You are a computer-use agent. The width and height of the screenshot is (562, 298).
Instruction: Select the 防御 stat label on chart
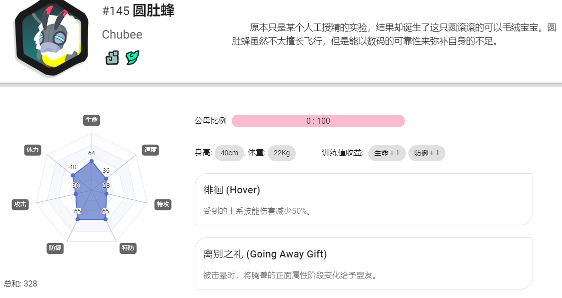tap(55, 248)
